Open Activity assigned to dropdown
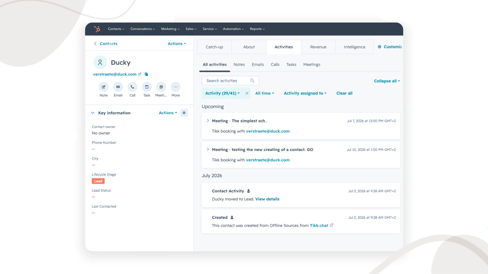488x274 pixels. (305, 93)
